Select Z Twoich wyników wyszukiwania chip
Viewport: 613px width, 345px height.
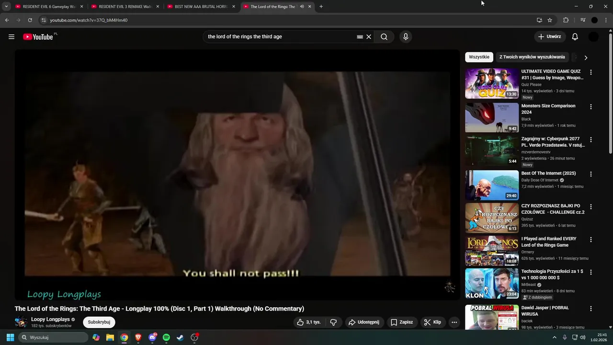coord(532,57)
